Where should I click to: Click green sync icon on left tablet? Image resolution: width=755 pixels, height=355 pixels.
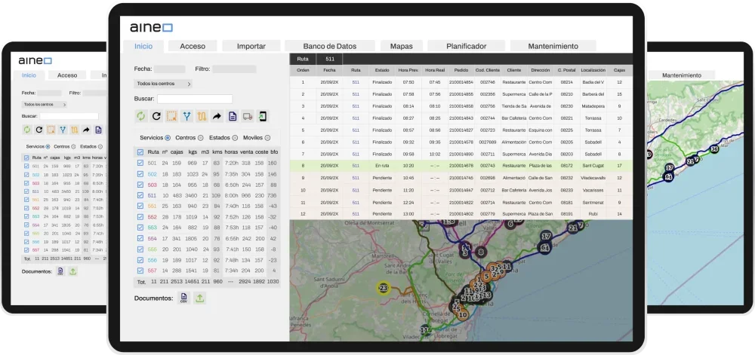point(27,130)
